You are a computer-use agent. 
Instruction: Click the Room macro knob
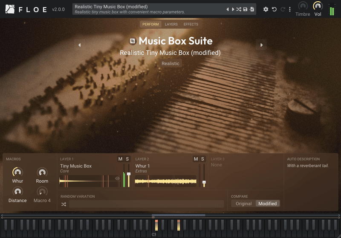point(42,172)
